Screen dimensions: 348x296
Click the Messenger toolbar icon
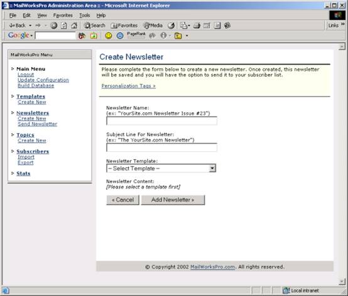(x=227, y=26)
